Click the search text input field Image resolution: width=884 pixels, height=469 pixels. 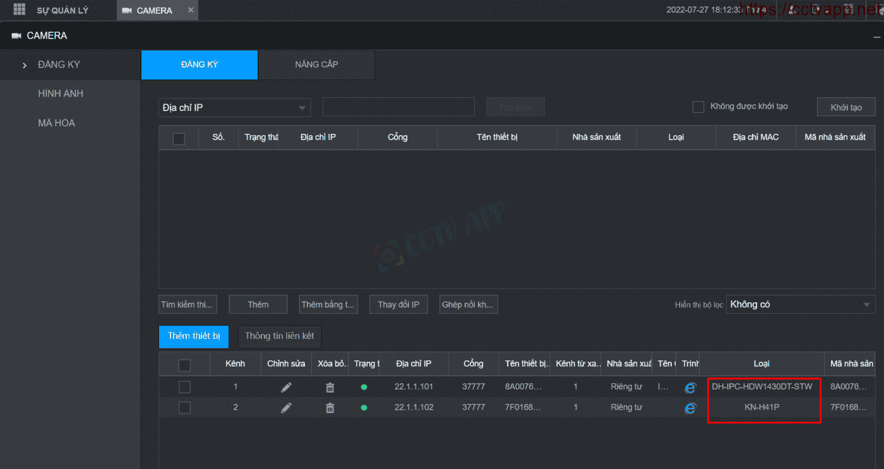398,107
